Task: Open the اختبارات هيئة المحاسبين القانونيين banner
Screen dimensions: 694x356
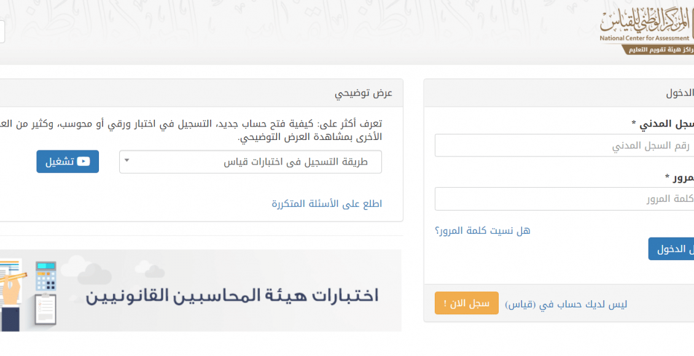Action: pyautogui.click(x=200, y=290)
